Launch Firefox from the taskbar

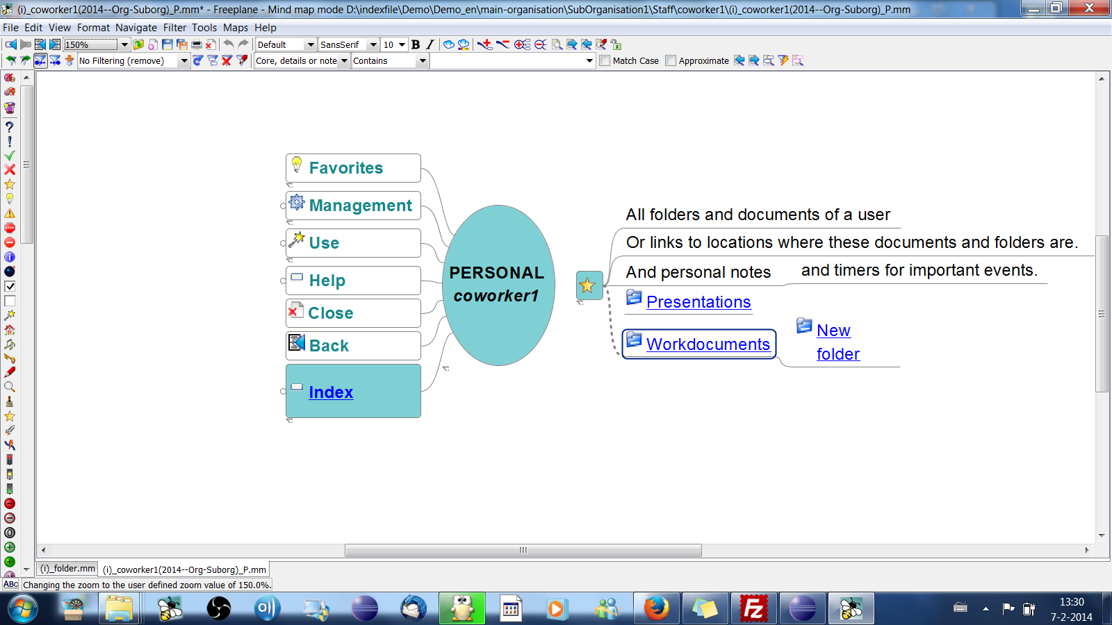coord(657,608)
